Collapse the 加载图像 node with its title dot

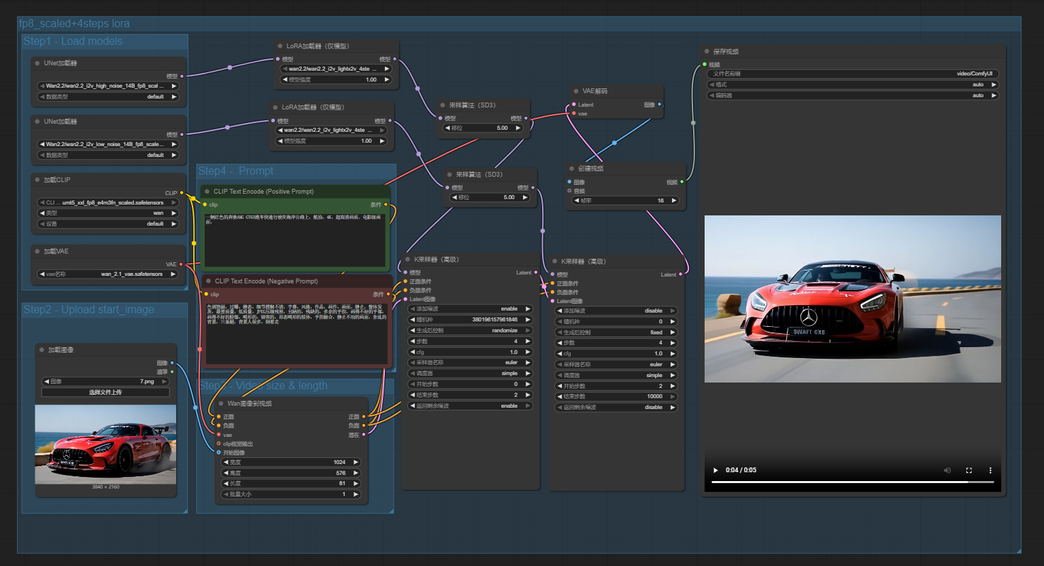pyautogui.click(x=41, y=350)
